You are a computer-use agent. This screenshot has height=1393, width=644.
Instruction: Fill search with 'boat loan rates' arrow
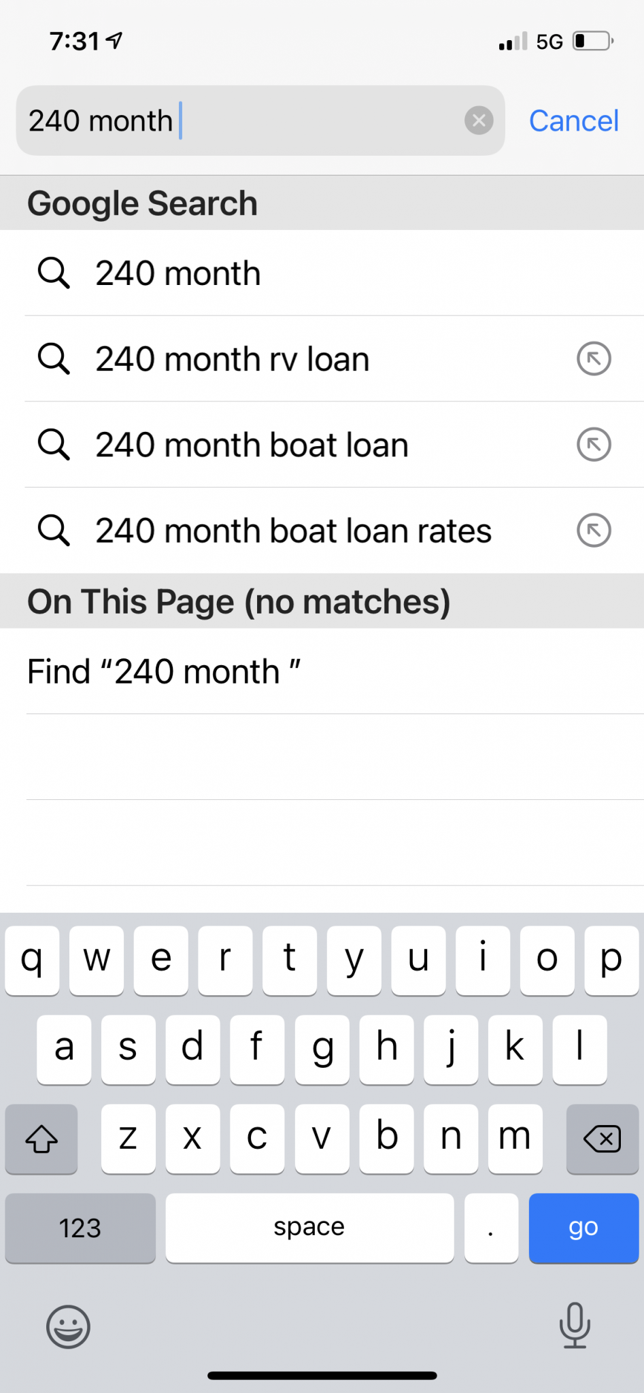click(594, 530)
